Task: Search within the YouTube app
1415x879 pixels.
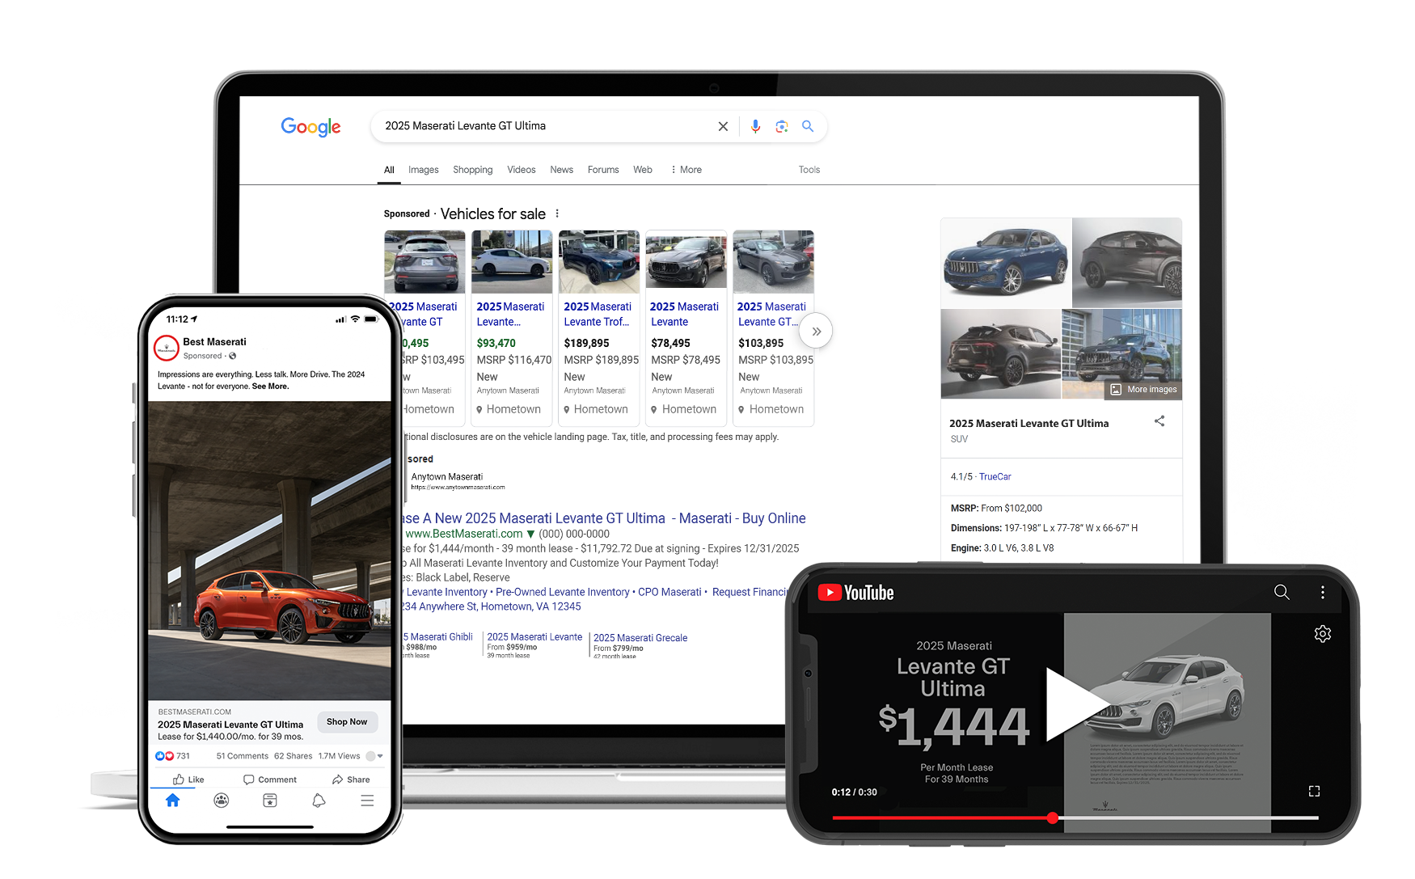Action: [1282, 592]
